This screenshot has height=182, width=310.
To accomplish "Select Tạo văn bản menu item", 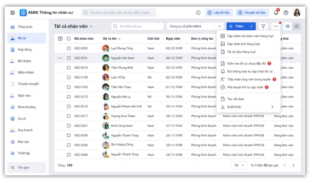I will 248,99.
